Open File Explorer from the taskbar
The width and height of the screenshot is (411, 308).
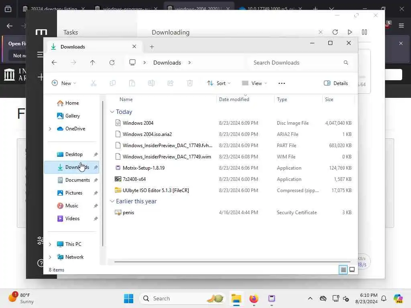(236, 298)
